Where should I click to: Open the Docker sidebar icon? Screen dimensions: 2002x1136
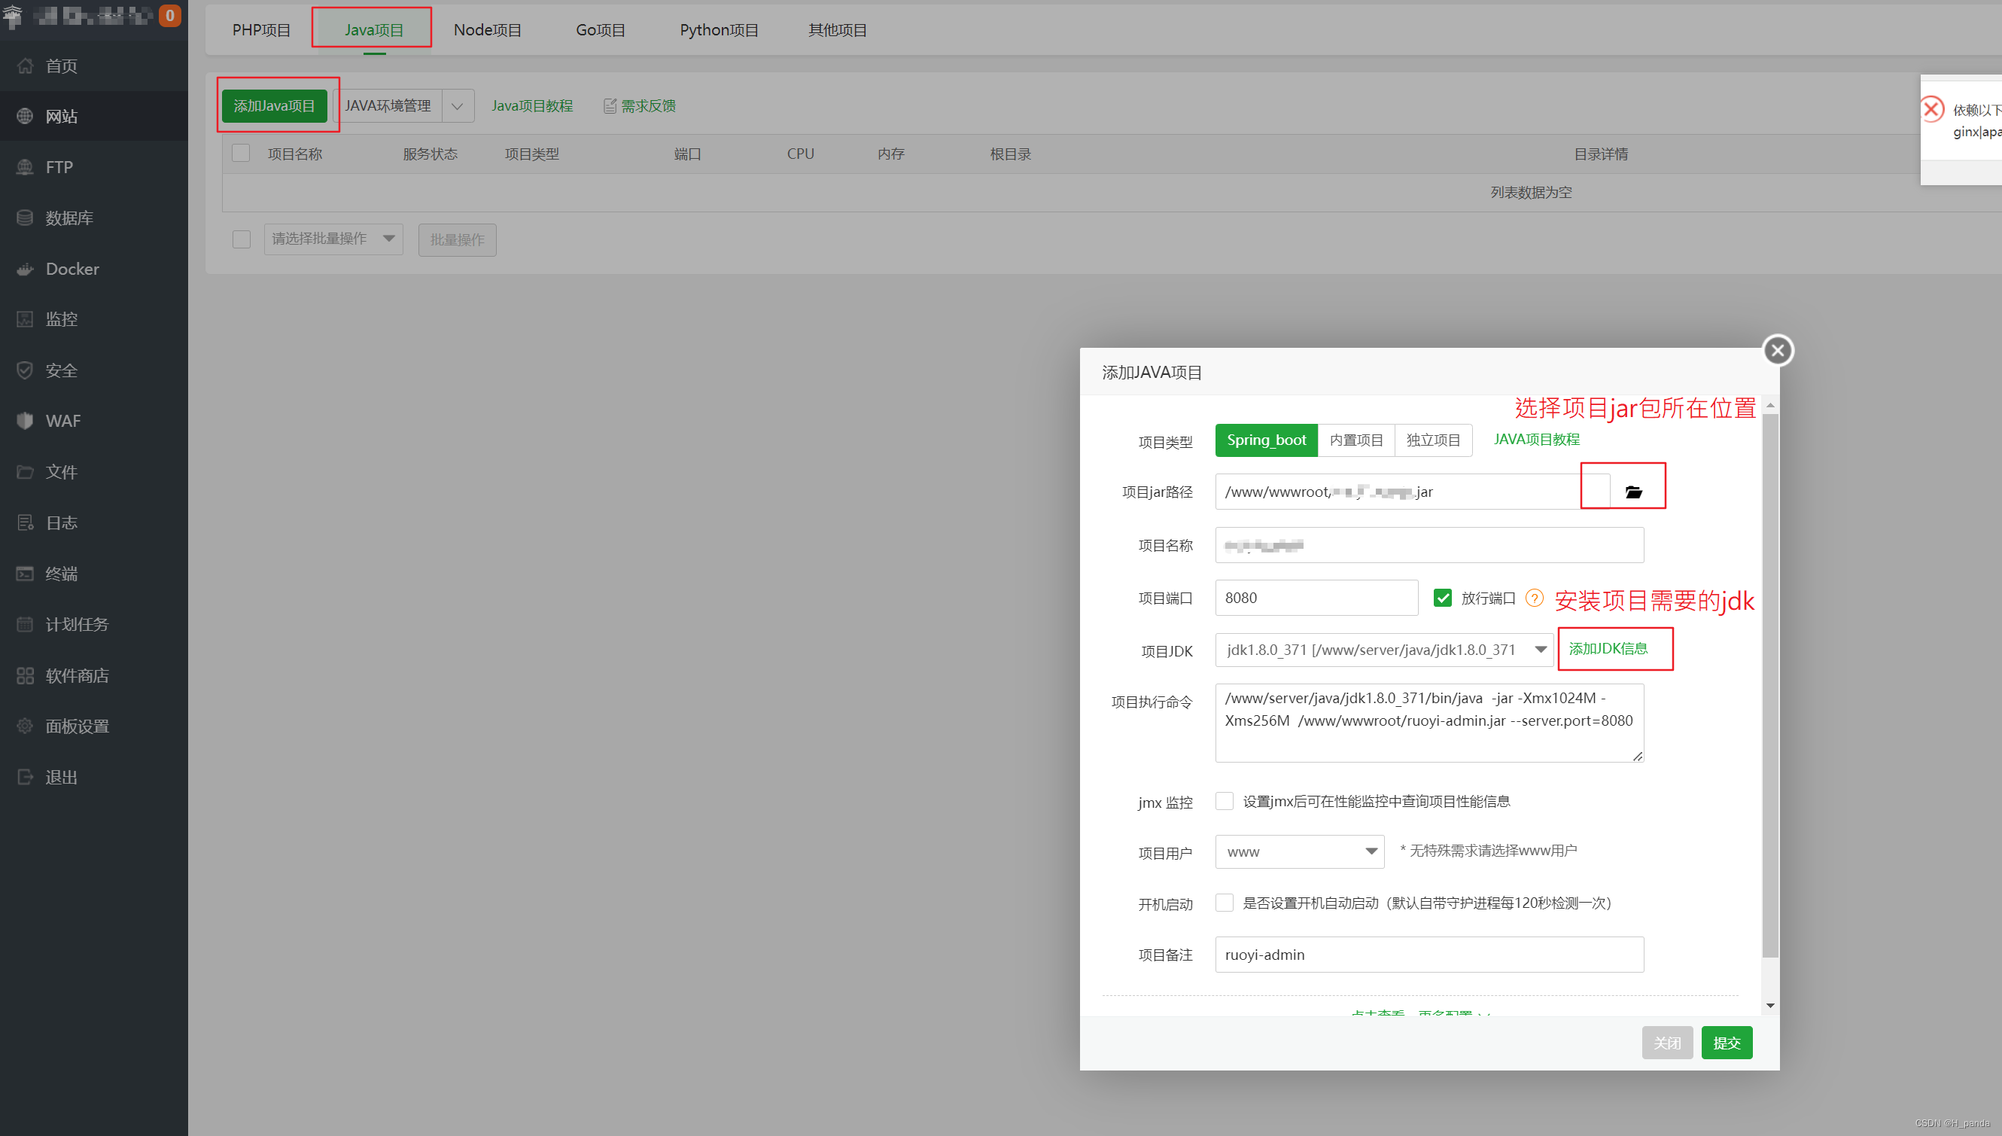25,270
